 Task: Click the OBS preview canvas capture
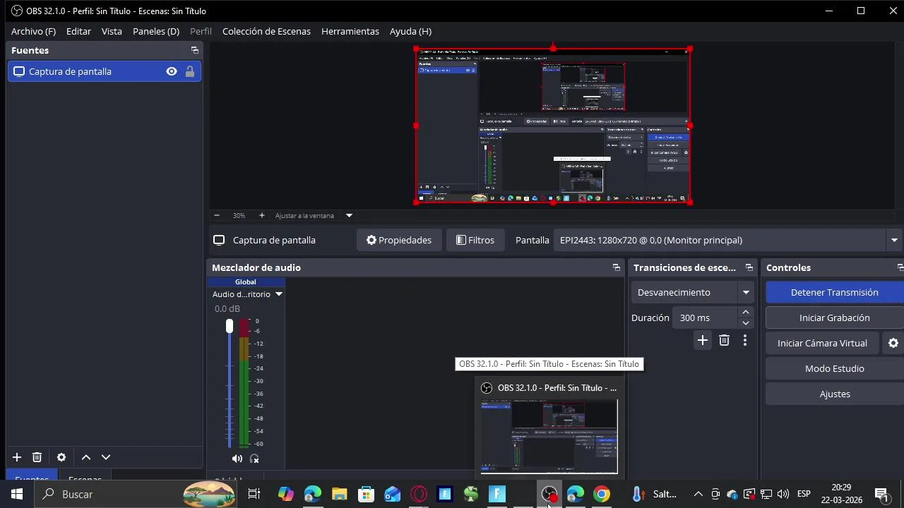tap(552, 126)
